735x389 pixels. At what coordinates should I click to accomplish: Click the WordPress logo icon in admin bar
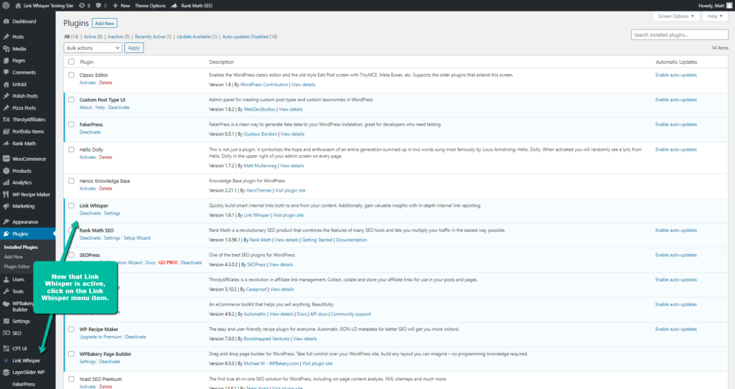[6, 6]
